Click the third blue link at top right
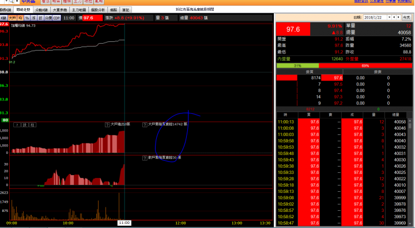This screenshot has width=415, height=228. (x=390, y=1)
